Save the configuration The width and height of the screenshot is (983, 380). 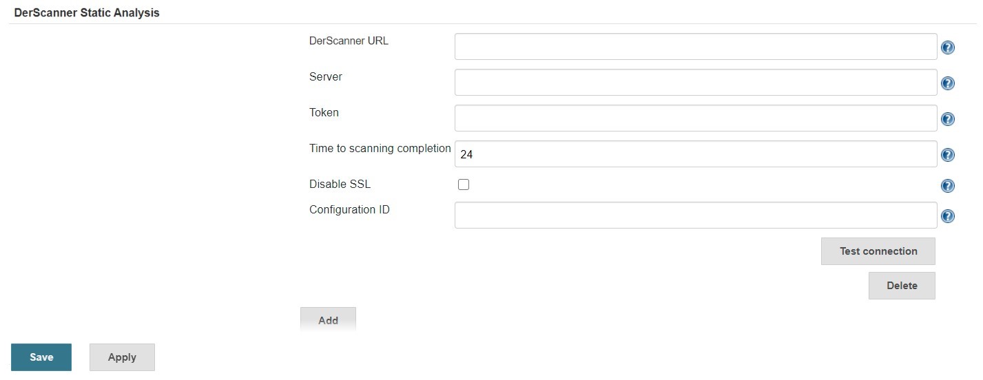coord(41,357)
